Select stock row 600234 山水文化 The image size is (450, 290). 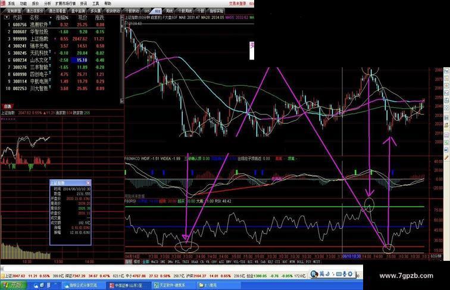(55, 60)
